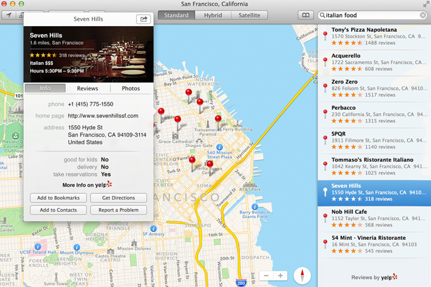Image resolution: width=431 pixels, height=287 pixels.
Task: Open the Reviews tab
Action: tap(87, 88)
